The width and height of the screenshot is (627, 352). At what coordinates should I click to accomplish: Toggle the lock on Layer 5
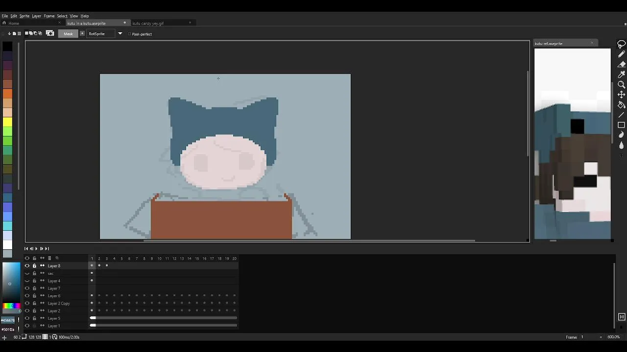click(x=34, y=318)
